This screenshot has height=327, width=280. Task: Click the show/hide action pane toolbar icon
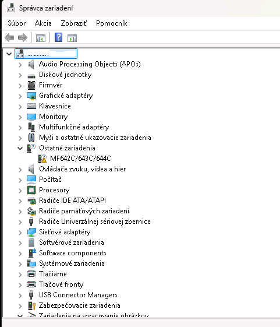72,38
